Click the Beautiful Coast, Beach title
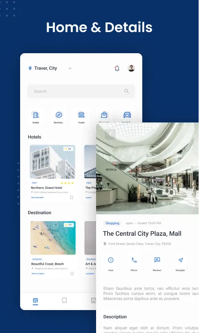Image resolution: width=199 pixels, height=333 pixels. [48, 264]
